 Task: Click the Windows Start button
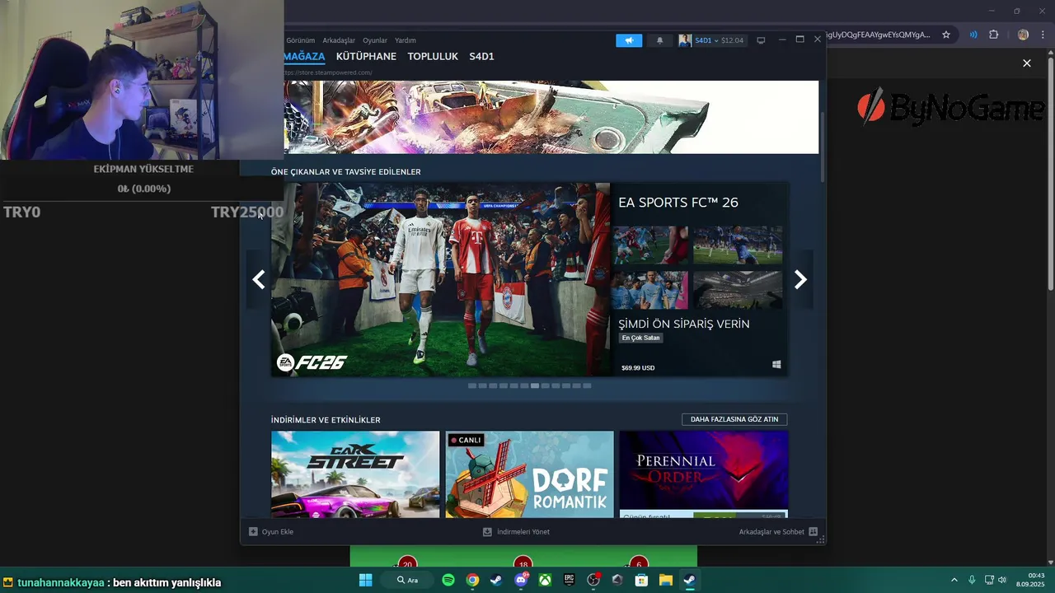pos(366,580)
